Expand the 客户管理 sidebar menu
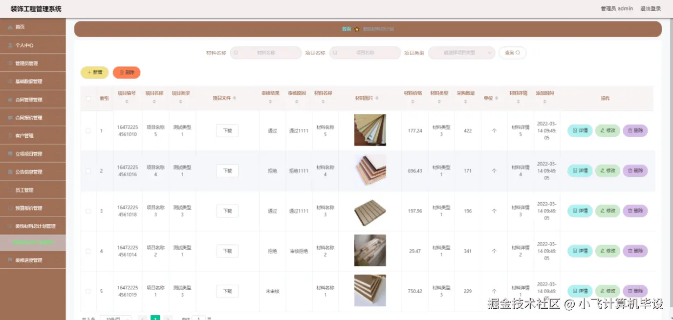Screen dimensions: 673x320 33,135
